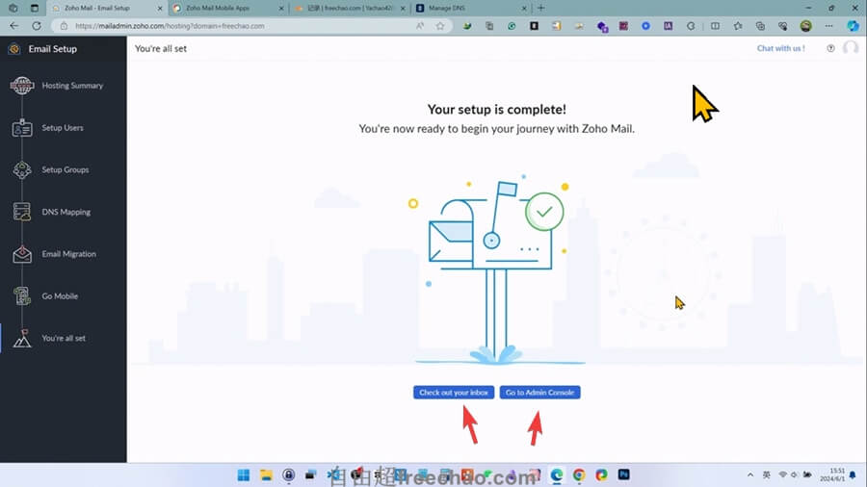Open the Chat with us link
Screen dimensions: 867x487
(780, 48)
